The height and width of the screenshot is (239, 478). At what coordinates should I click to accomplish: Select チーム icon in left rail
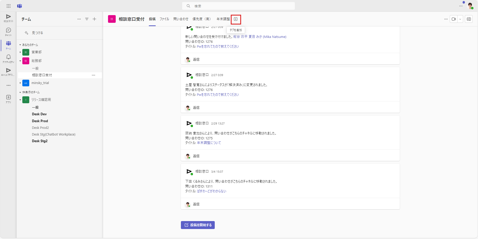[x=8, y=45]
